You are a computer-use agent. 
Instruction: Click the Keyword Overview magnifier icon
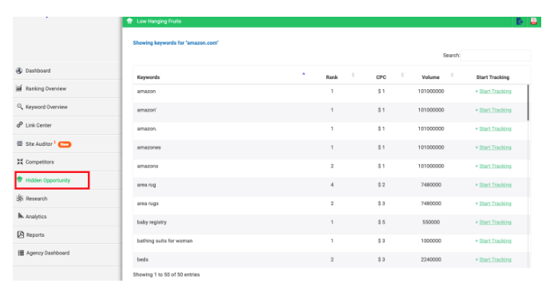pos(20,107)
